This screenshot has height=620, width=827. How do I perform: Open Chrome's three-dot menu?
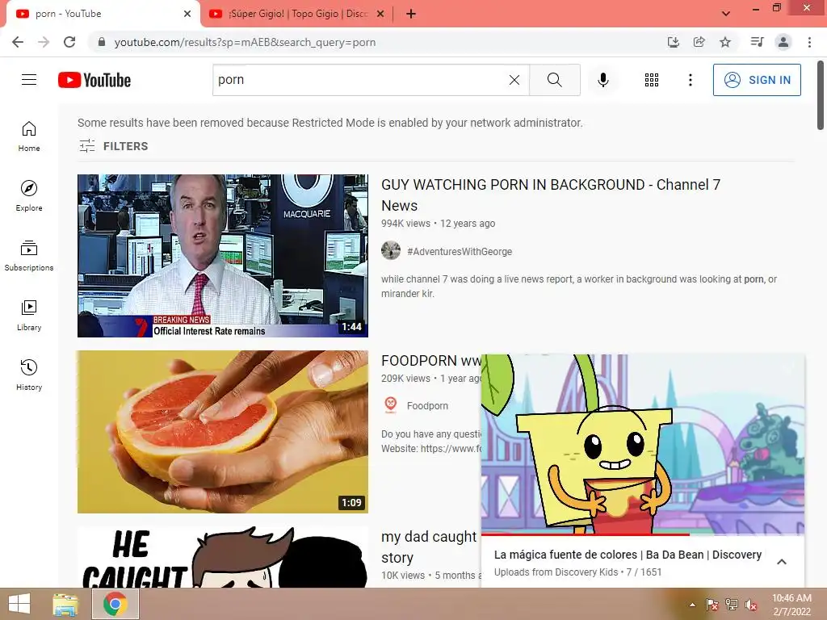809,42
